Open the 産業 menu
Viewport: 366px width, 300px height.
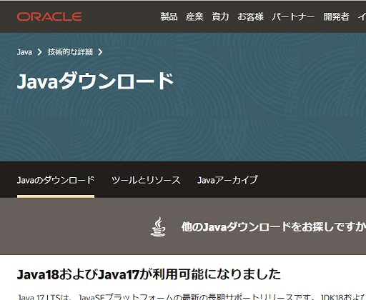[x=194, y=16]
